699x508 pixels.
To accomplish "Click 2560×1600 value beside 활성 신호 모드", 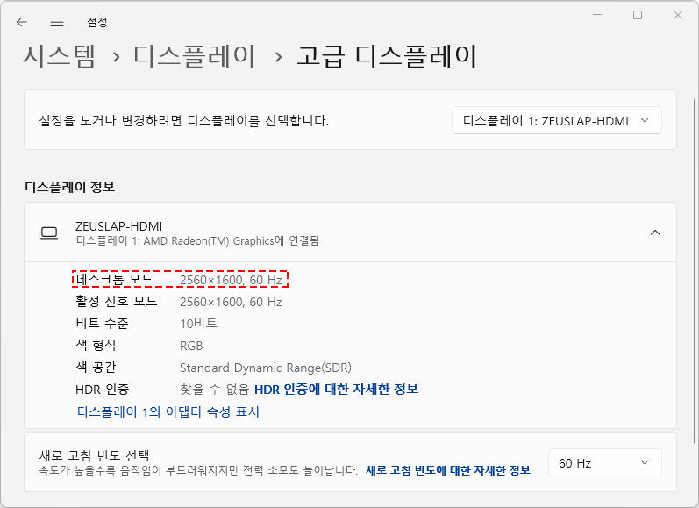I will 231,302.
